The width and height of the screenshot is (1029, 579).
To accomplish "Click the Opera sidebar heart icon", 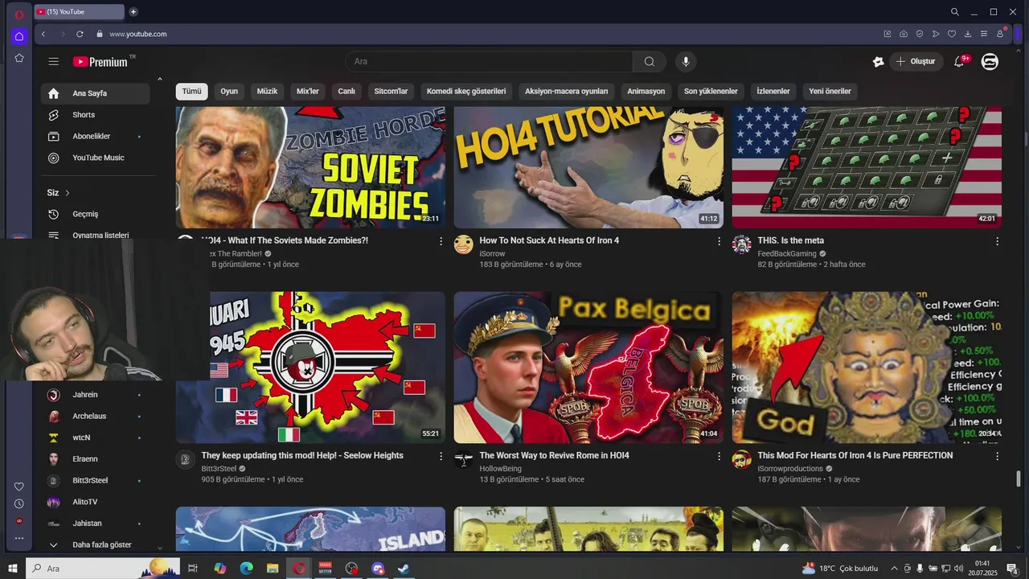I will [19, 487].
